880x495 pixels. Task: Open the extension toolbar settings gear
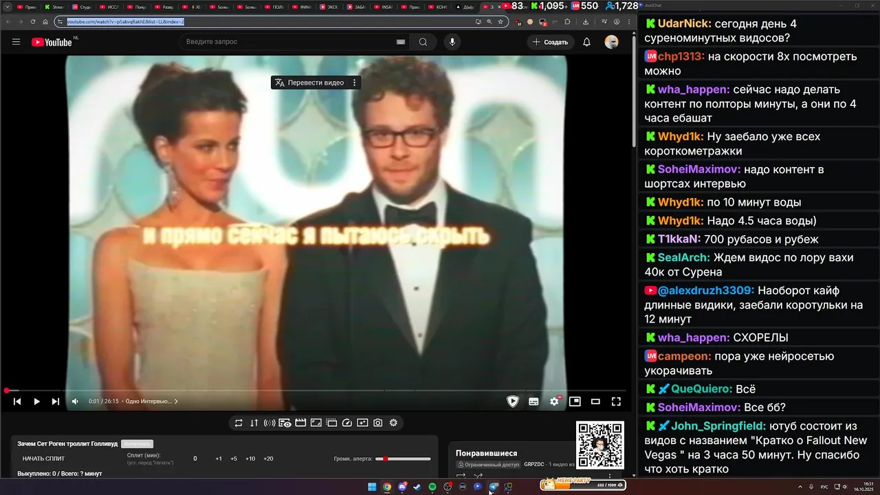pyautogui.click(x=393, y=423)
